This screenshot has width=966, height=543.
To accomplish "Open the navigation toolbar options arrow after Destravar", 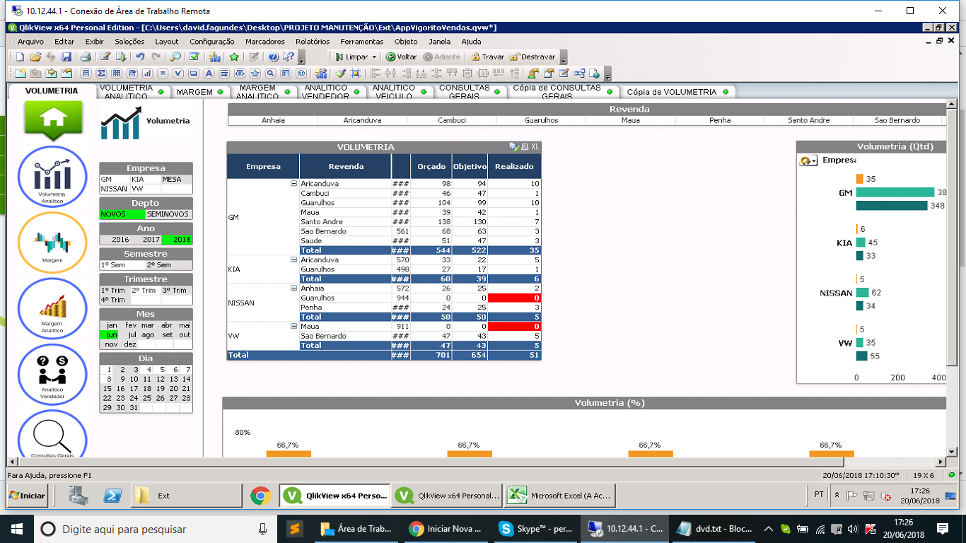I will point(564,58).
